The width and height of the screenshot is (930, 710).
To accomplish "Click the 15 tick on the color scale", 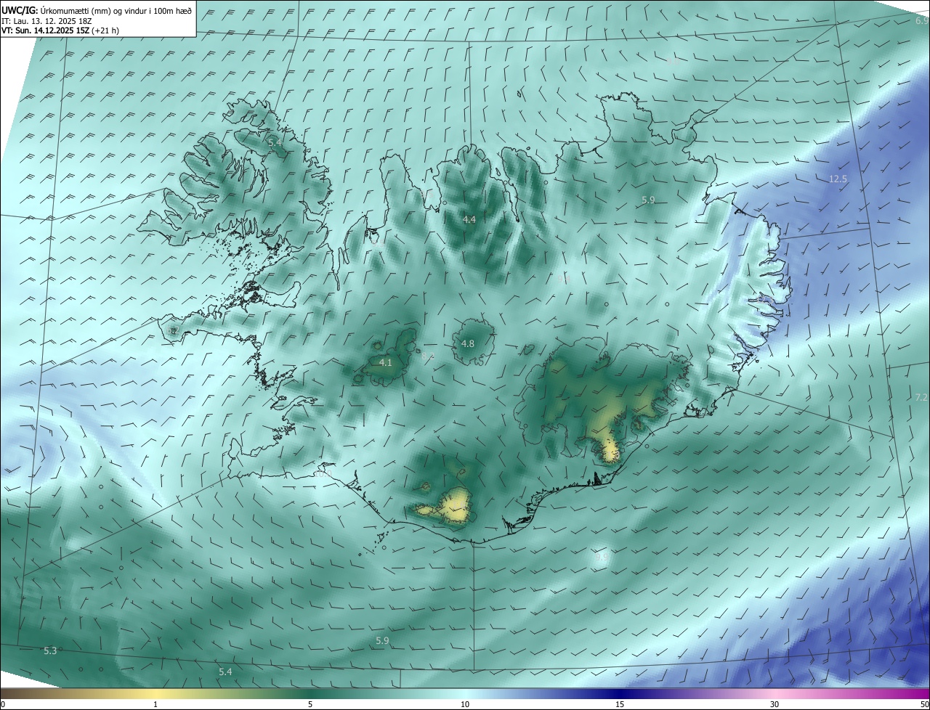I will 620,704.
